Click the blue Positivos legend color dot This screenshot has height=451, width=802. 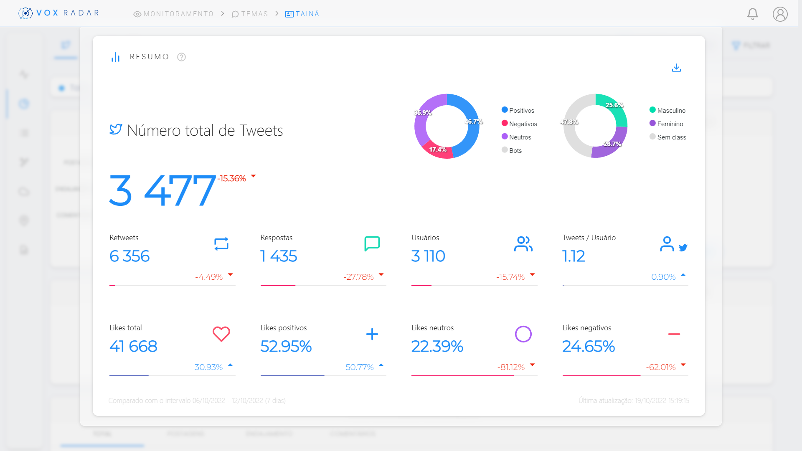click(504, 110)
